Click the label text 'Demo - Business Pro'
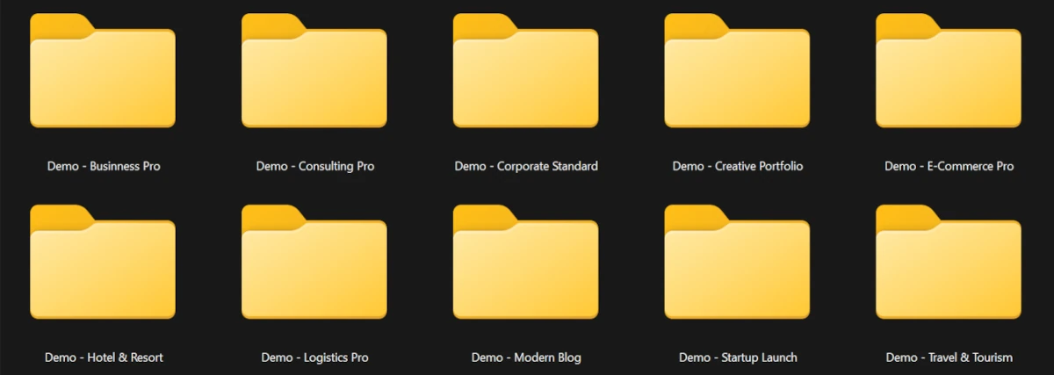1054x375 pixels. point(104,166)
